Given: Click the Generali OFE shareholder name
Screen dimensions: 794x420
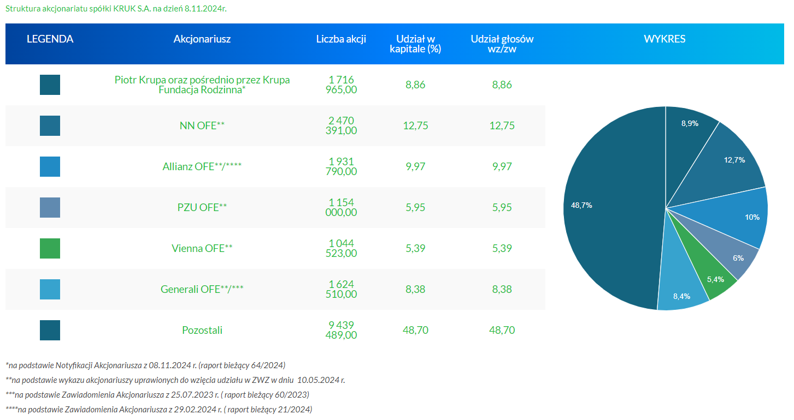Looking at the screenshot, I should (x=202, y=290).
